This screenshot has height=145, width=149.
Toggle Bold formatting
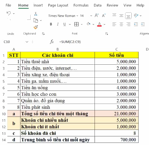(x=51, y=24)
